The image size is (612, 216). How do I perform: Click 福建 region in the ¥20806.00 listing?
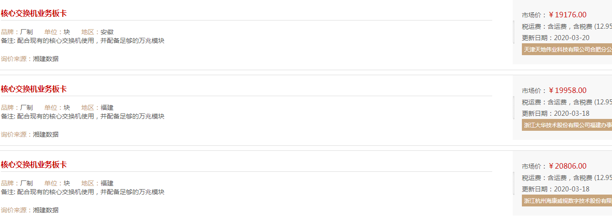(107, 183)
